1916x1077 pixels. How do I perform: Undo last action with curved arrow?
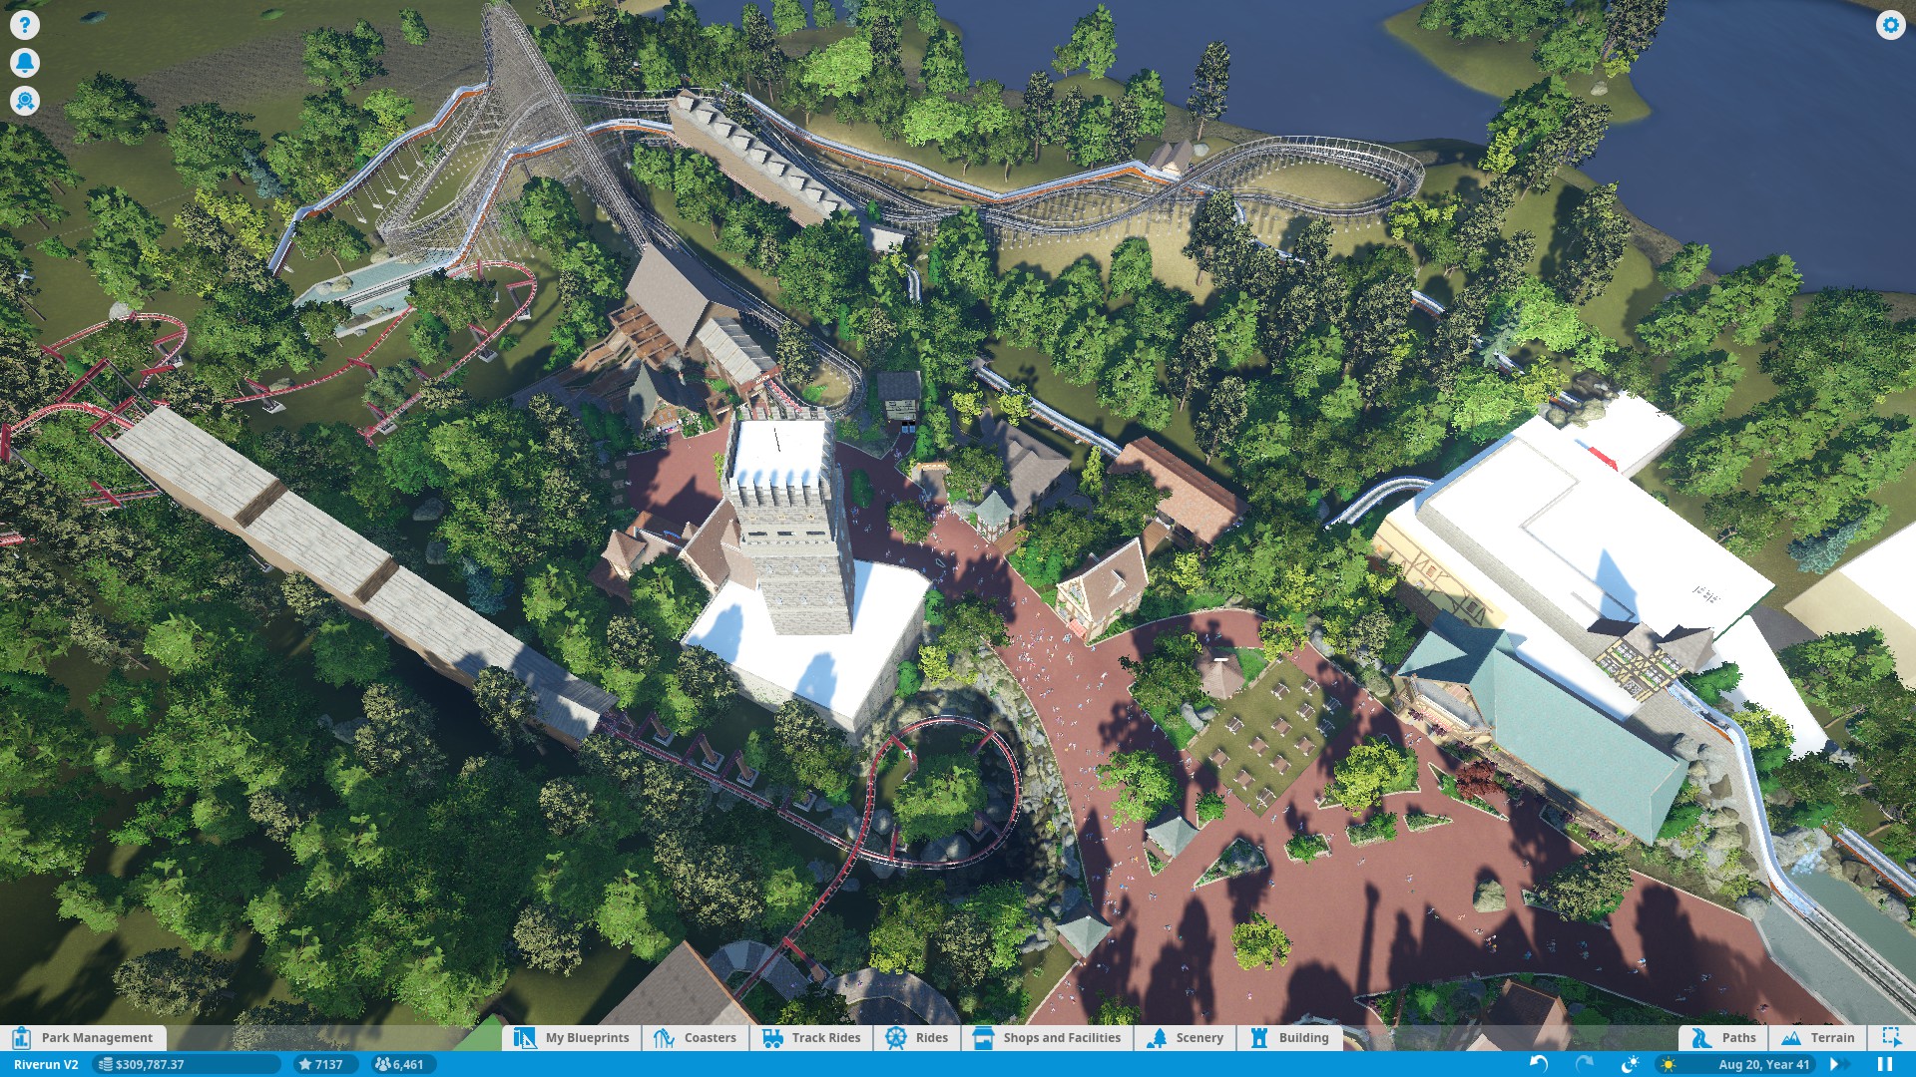[x=1538, y=1064]
